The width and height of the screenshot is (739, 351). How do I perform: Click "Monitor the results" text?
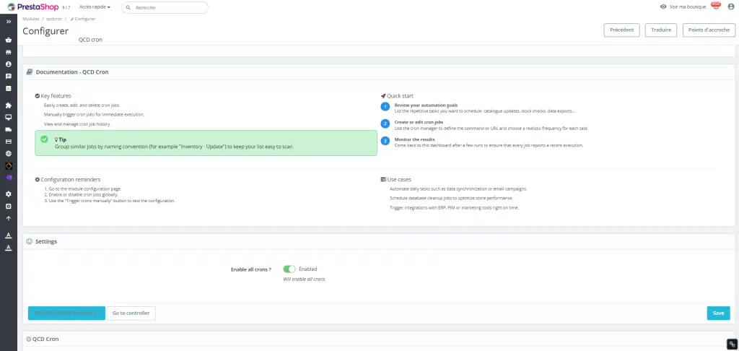(x=414, y=139)
